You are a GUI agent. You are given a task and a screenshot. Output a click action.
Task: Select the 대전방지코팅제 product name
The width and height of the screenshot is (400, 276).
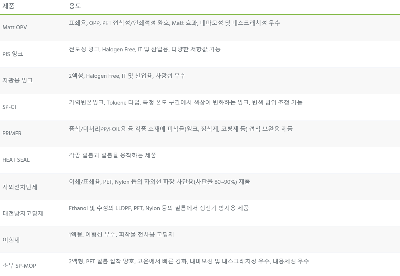pos(23,213)
